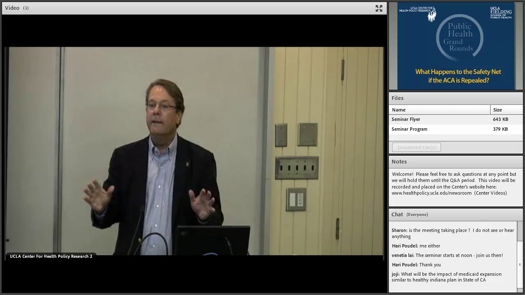Select Hari Poudel's "me either" chat message

[416, 246]
